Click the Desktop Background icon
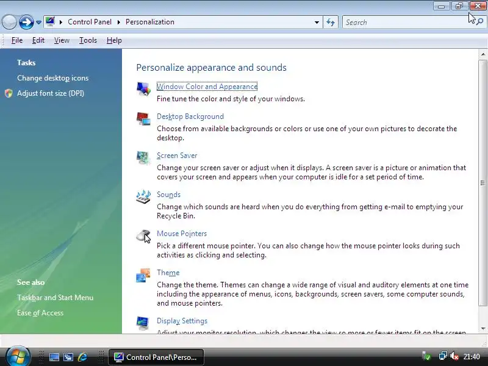This screenshot has height=366, width=488. pyautogui.click(x=143, y=118)
